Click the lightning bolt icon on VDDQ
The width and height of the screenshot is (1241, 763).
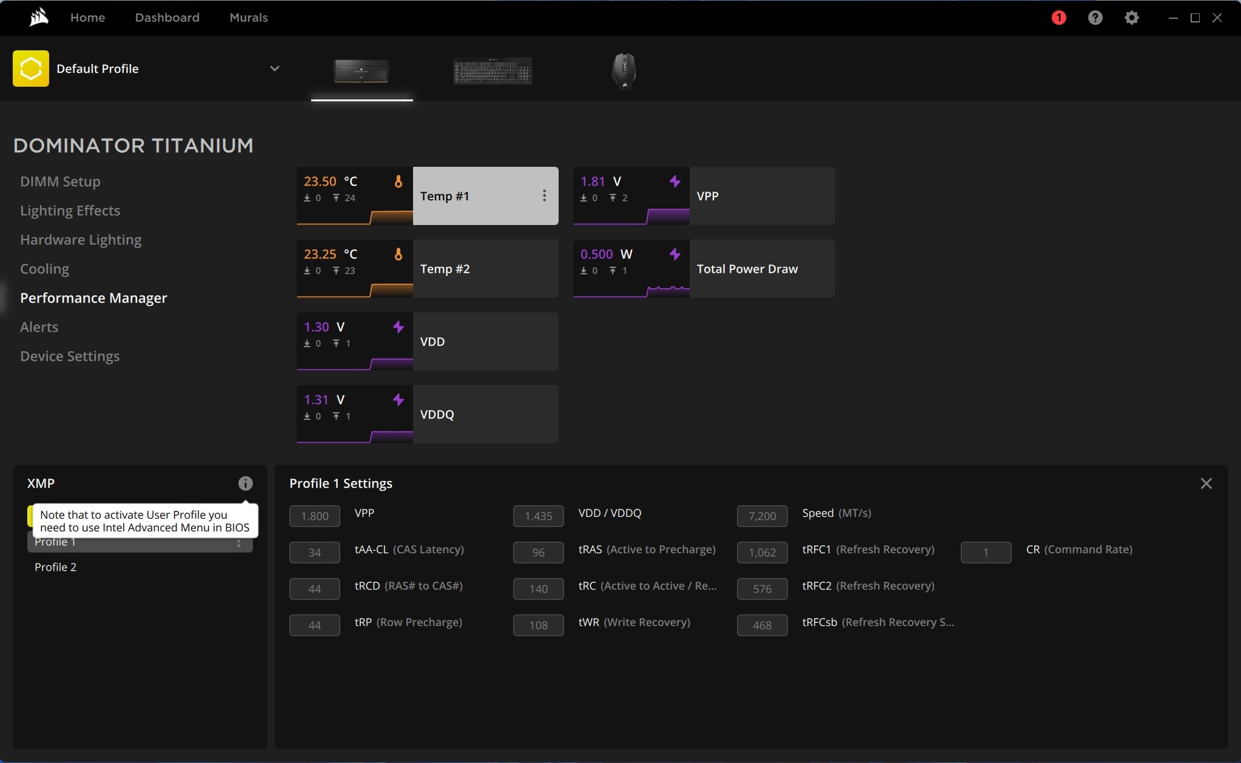(x=399, y=400)
